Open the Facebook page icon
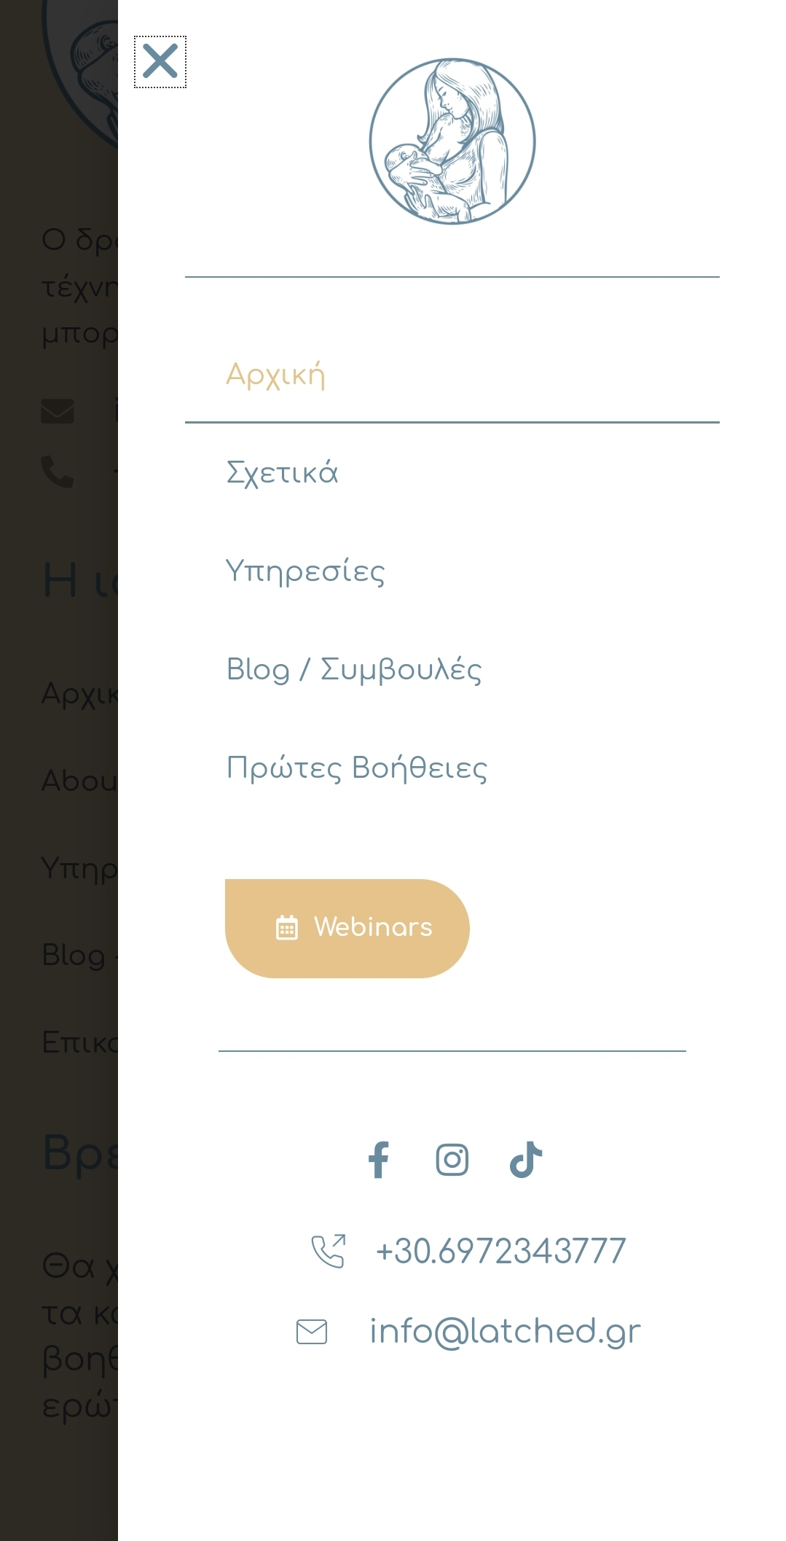 [x=379, y=1159]
